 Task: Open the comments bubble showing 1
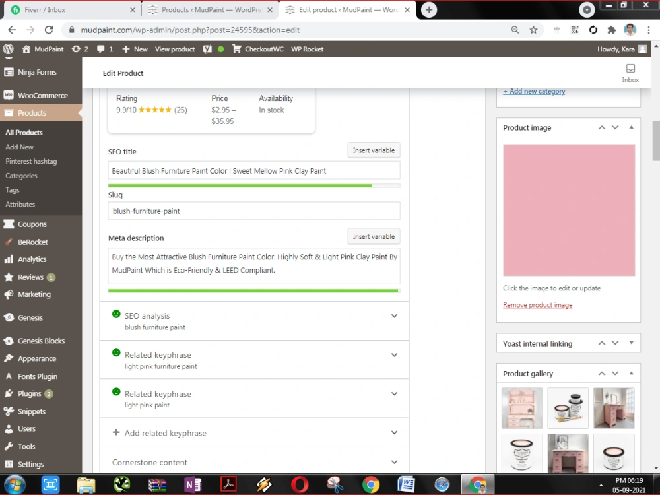(x=105, y=49)
